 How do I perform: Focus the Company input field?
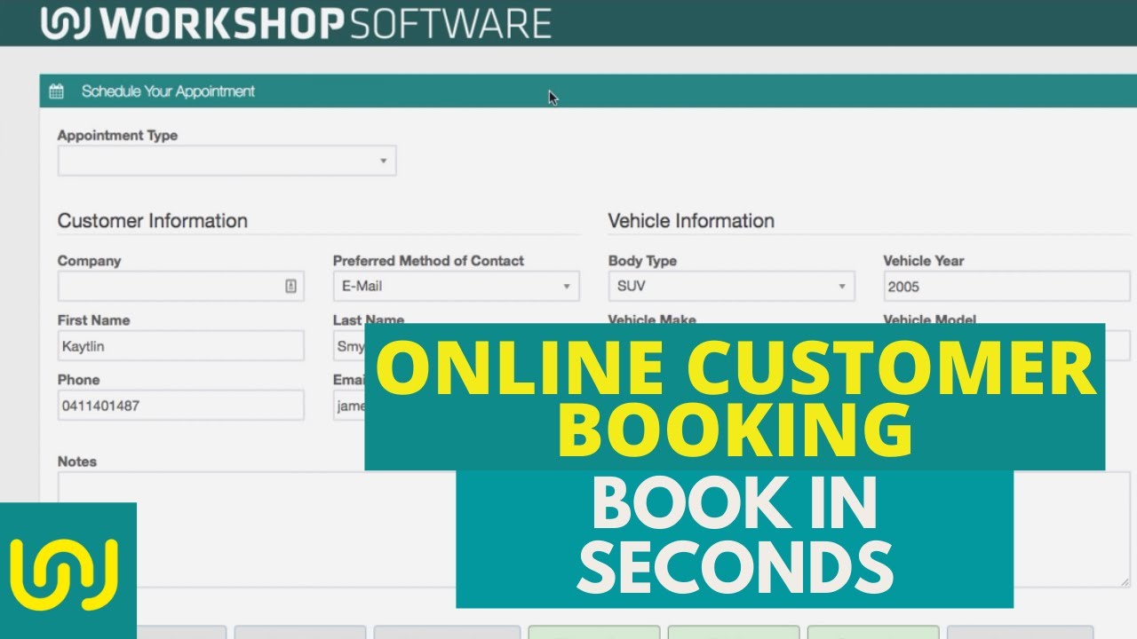[x=180, y=286]
